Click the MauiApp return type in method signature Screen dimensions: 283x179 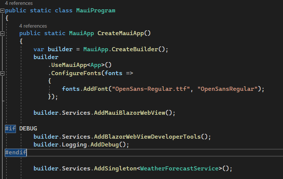pos(81,33)
